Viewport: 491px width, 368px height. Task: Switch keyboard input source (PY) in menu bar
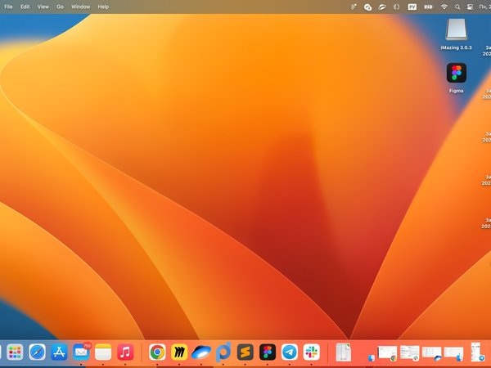coord(412,7)
